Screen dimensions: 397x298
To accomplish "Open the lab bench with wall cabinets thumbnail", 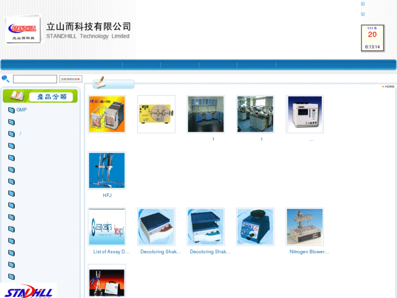I will (206, 114).
